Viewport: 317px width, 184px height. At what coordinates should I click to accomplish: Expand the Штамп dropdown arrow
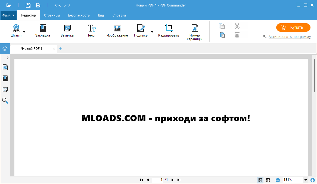pos(24,32)
